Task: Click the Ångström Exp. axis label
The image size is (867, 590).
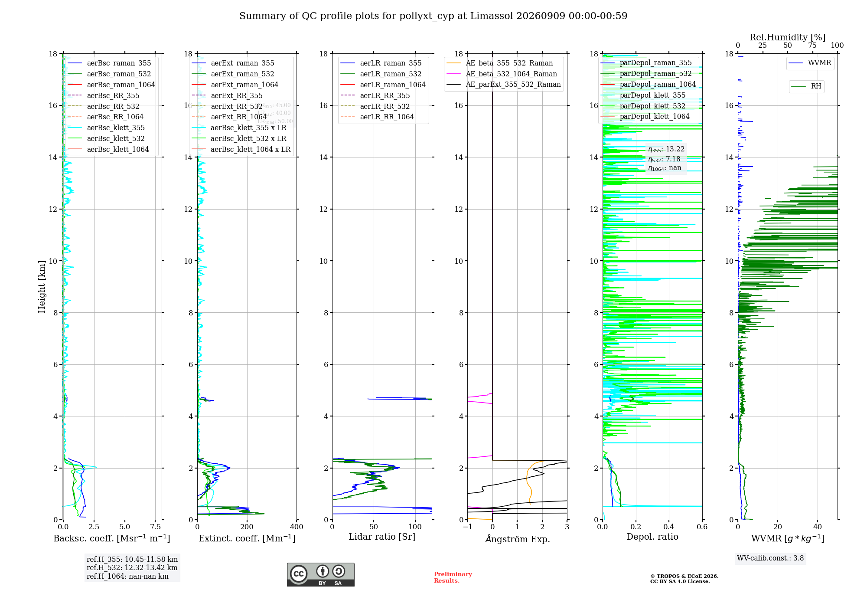Action: (x=517, y=539)
